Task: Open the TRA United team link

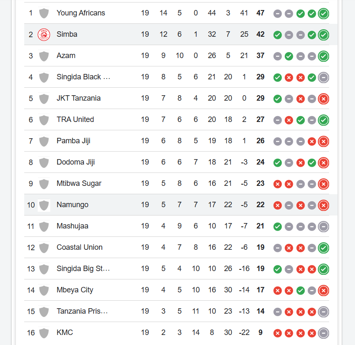Action: [75, 119]
